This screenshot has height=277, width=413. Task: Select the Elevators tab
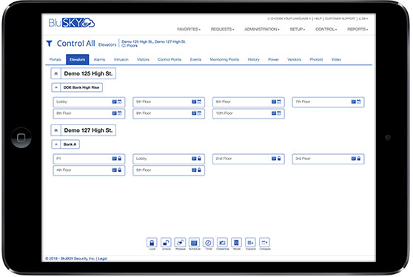pyautogui.click(x=78, y=59)
